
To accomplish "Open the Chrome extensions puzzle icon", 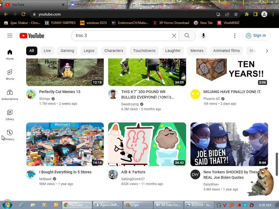I will pos(247,14).
